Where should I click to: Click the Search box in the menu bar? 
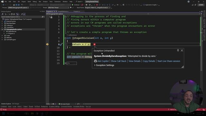click(x=80, y=2)
